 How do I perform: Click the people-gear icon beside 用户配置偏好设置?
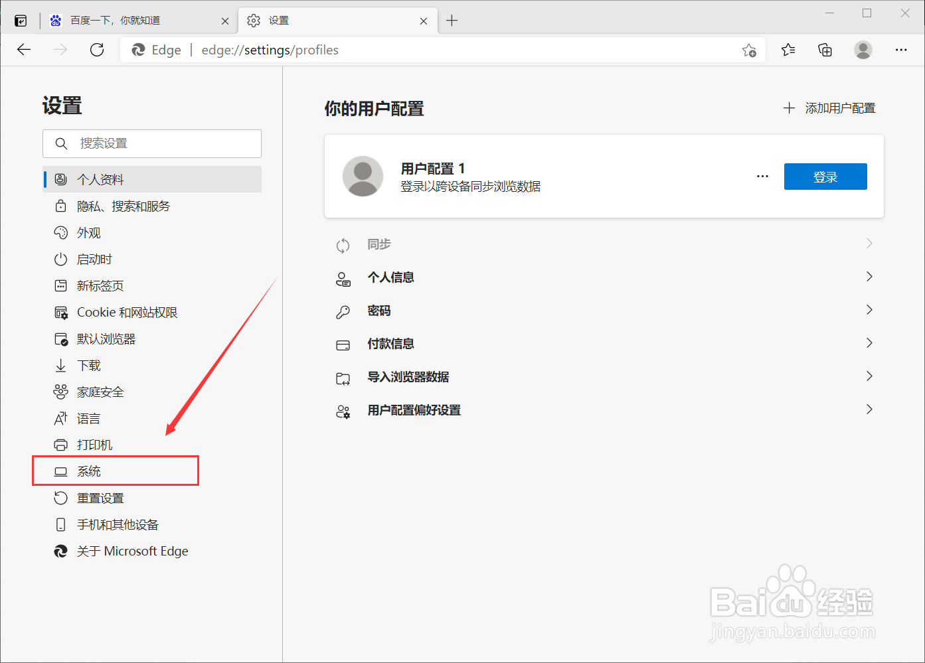(x=343, y=411)
